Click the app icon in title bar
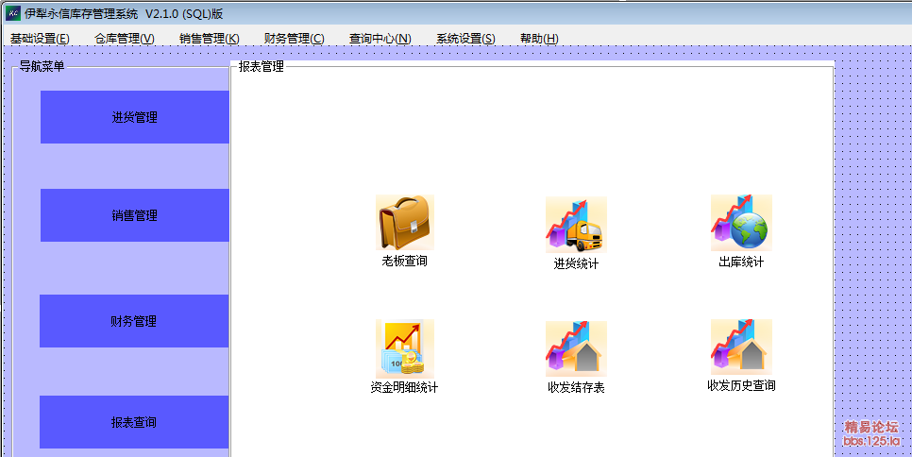The image size is (912, 457). coord(13,12)
